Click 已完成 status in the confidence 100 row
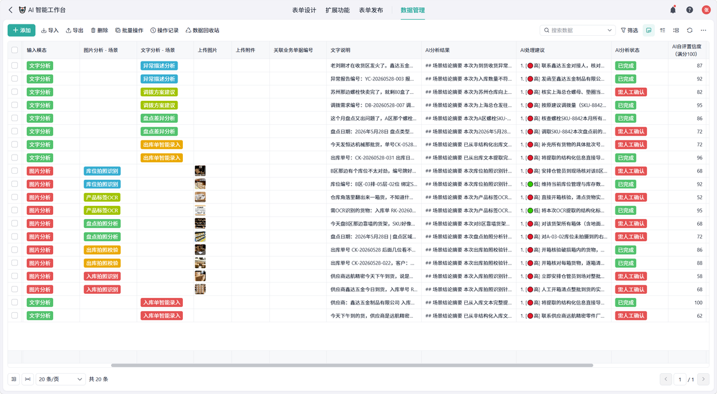Viewport: 717px width, 394px height. [x=626, y=302]
